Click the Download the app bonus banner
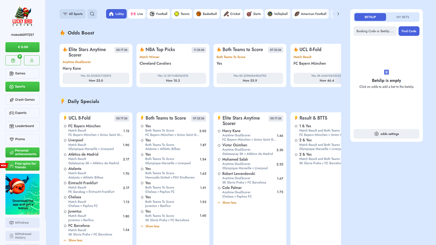The width and height of the screenshot is (436, 245). click(x=22, y=194)
